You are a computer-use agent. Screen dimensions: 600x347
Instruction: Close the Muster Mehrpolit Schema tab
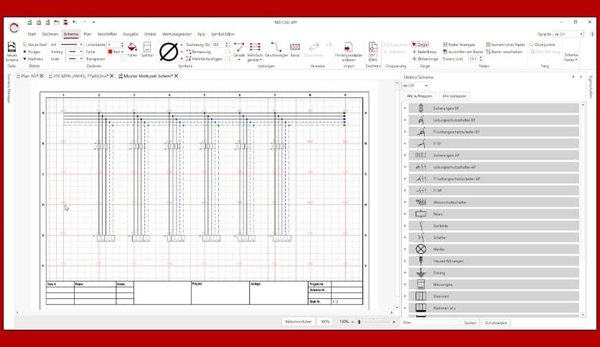click(x=176, y=76)
